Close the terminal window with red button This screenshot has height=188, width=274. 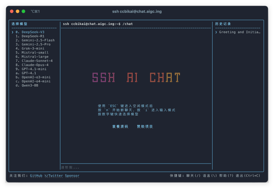click(12, 11)
